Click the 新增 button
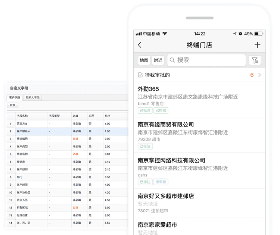The height and width of the screenshot is (235, 280). [12, 106]
